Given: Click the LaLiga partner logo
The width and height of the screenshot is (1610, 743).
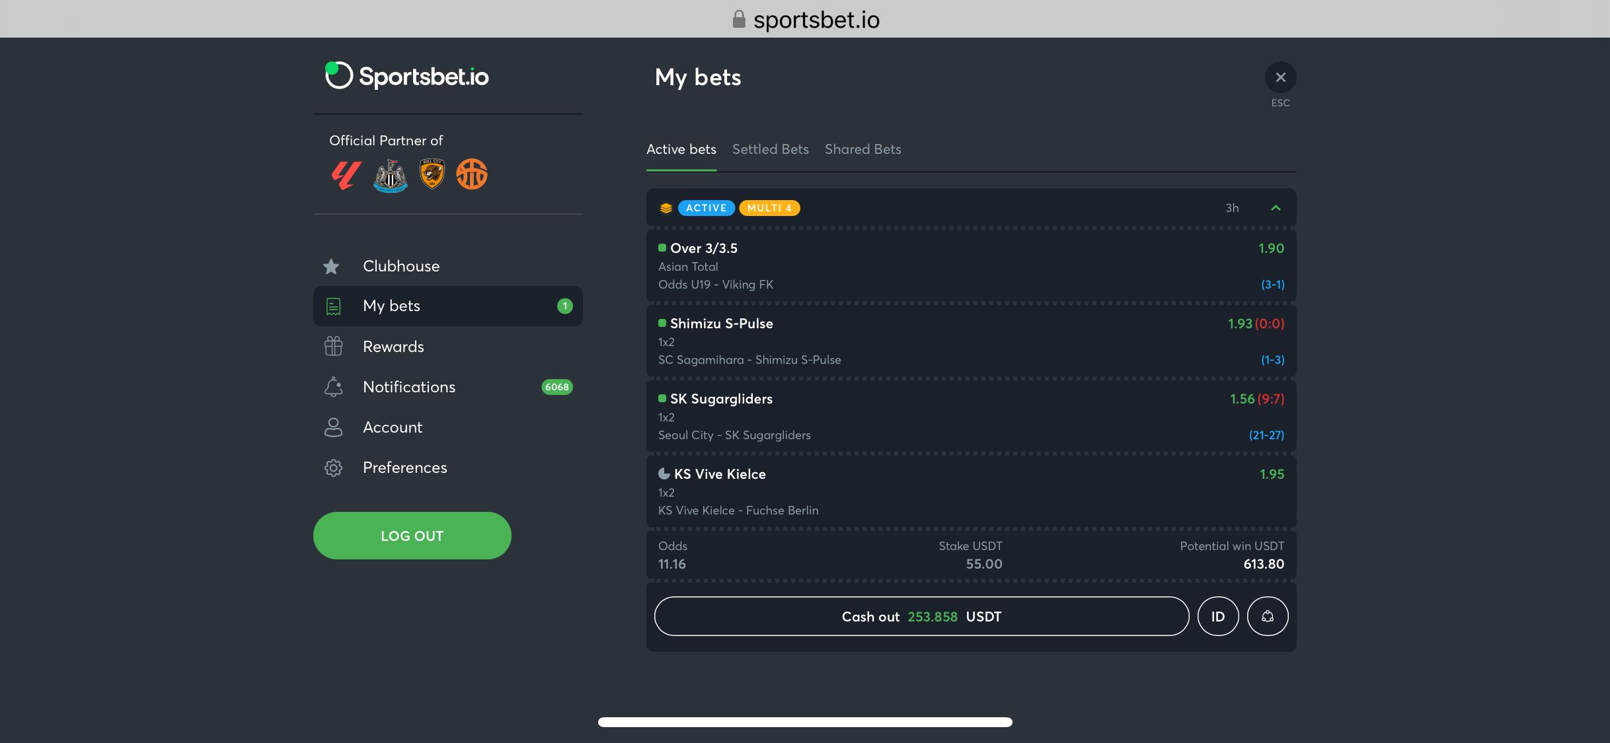Looking at the screenshot, I should tap(346, 175).
